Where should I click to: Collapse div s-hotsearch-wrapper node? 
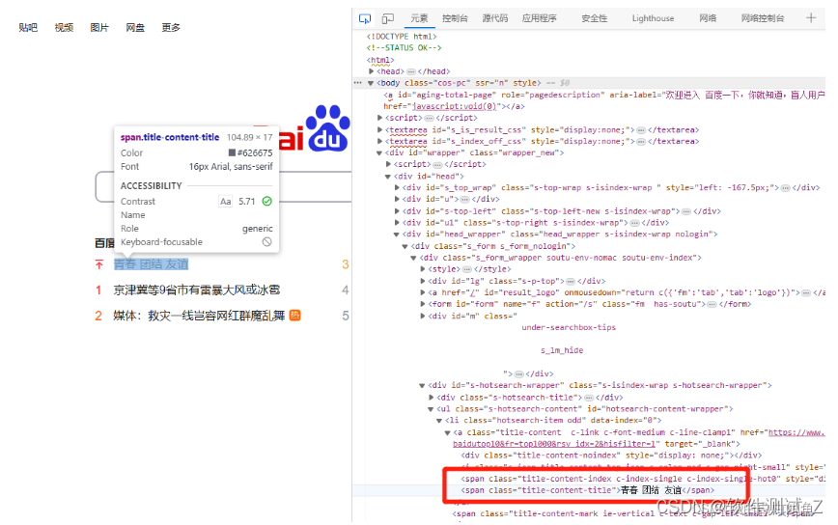coord(422,386)
